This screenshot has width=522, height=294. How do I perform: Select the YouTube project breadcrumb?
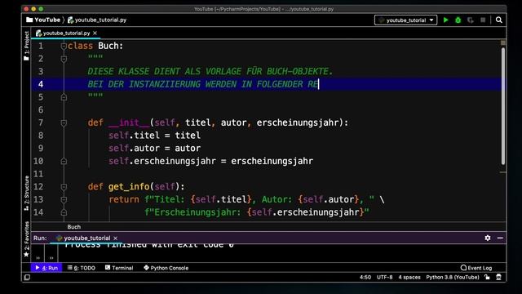pos(43,20)
